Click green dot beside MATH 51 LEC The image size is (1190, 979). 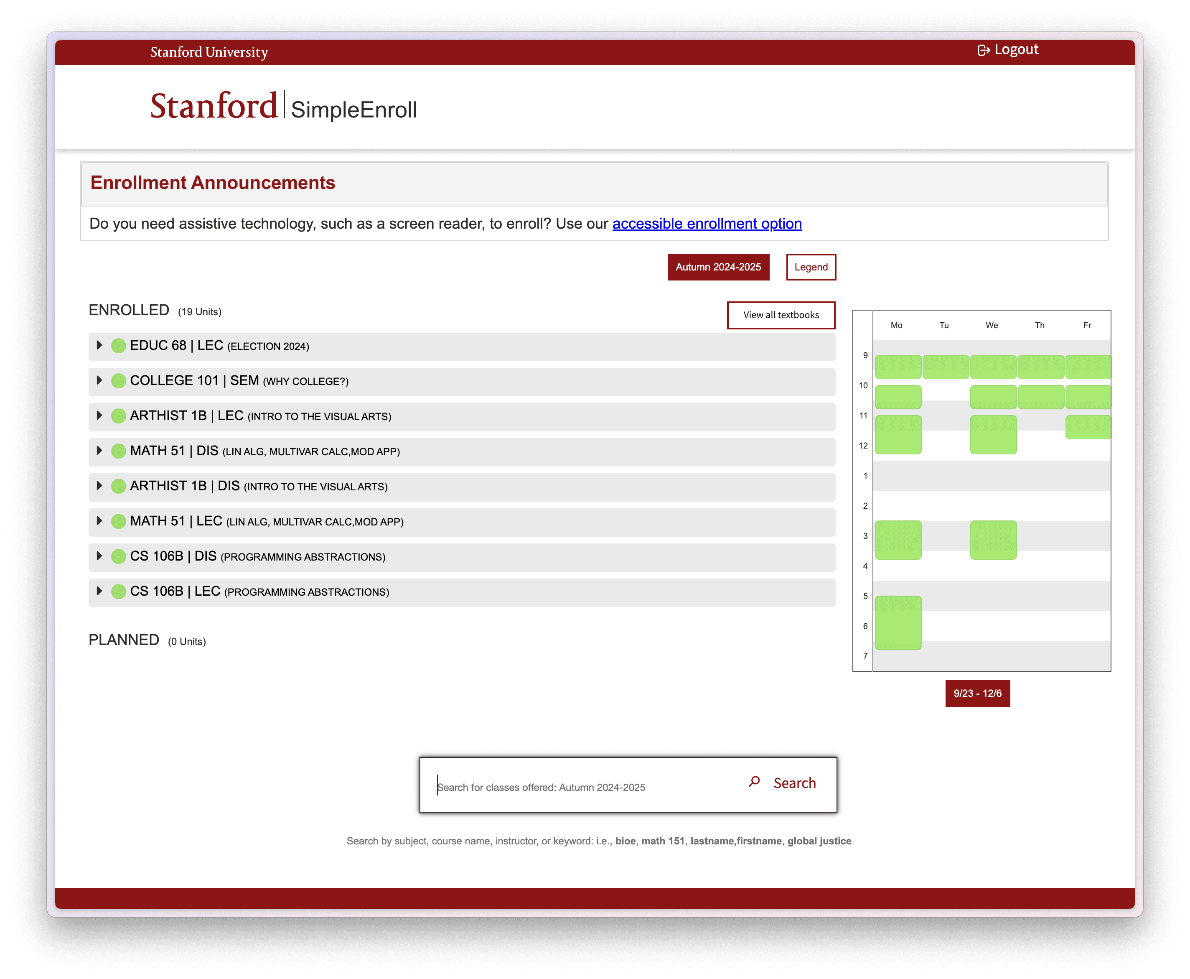point(118,521)
